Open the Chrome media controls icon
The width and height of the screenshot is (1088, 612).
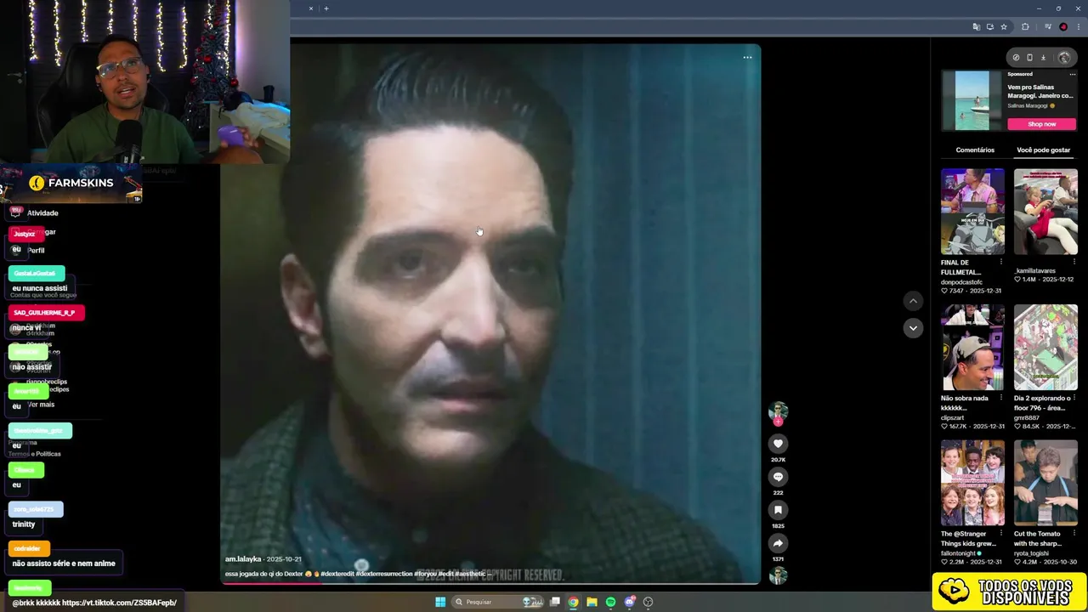1048,27
